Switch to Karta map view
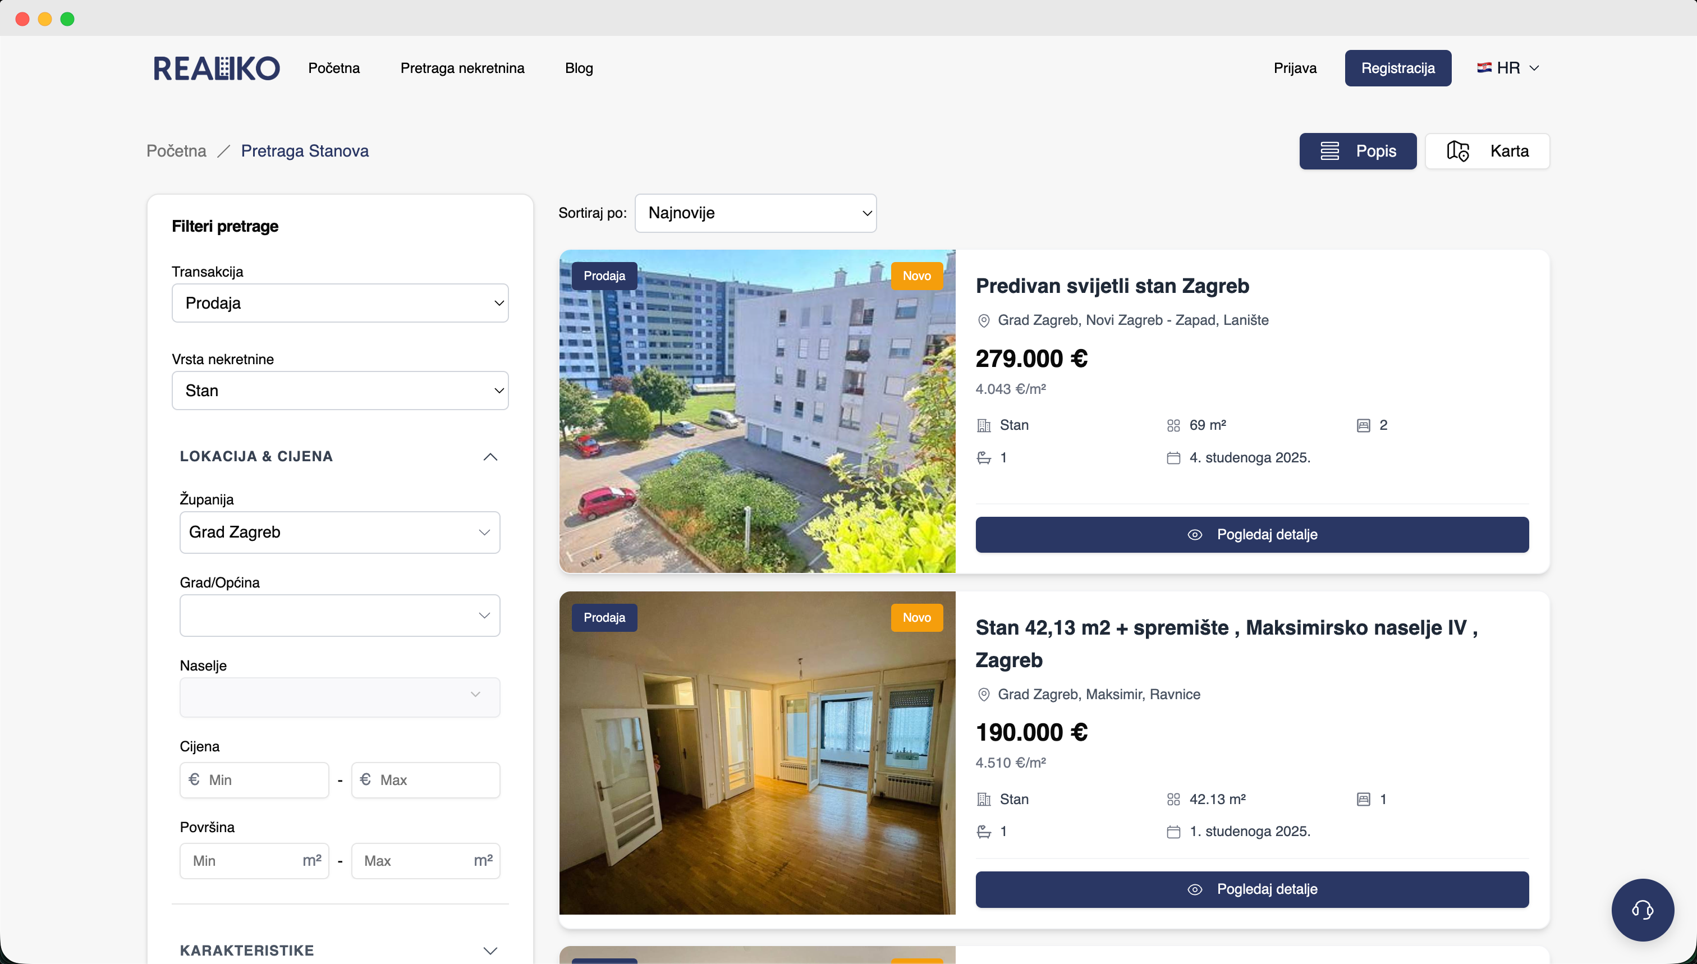The width and height of the screenshot is (1697, 964). tap(1487, 151)
